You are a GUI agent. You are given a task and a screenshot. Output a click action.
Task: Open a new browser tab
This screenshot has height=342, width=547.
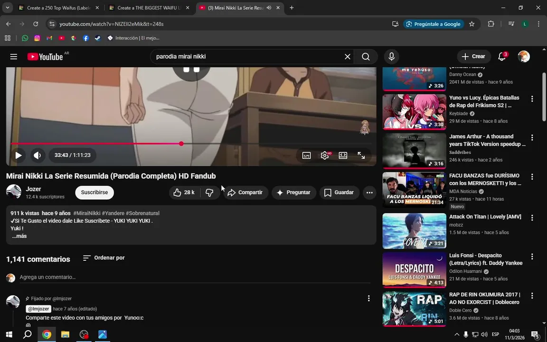coord(292,8)
